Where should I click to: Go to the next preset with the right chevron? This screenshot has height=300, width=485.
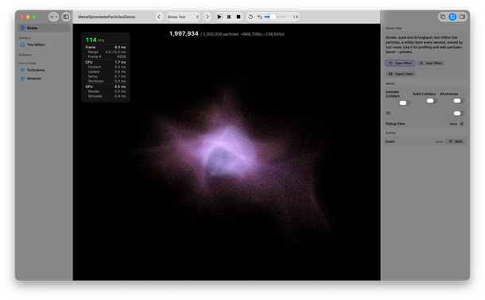point(208,17)
